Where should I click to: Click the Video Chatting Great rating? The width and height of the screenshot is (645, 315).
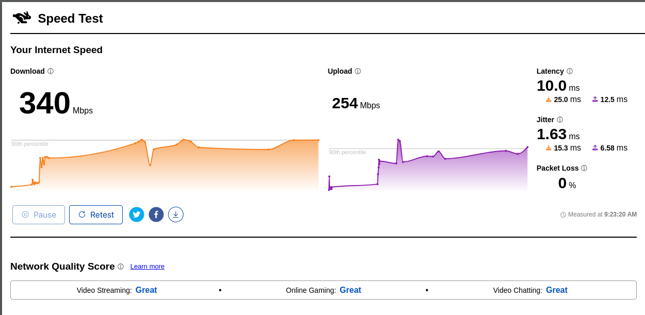[x=557, y=290]
